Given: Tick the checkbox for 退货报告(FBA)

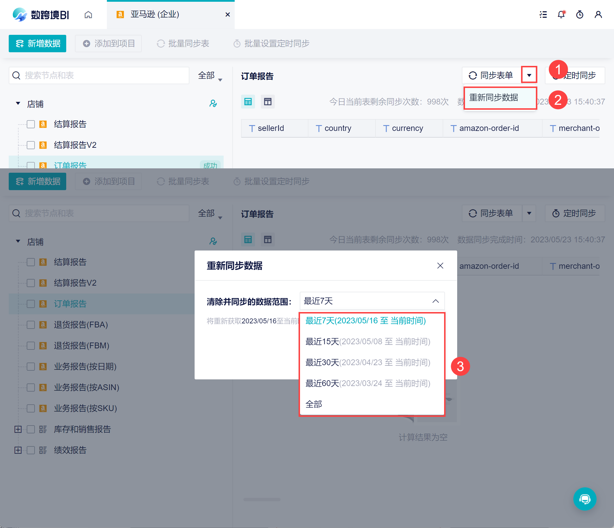Looking at the screenshot, I should tap(31, 325).
